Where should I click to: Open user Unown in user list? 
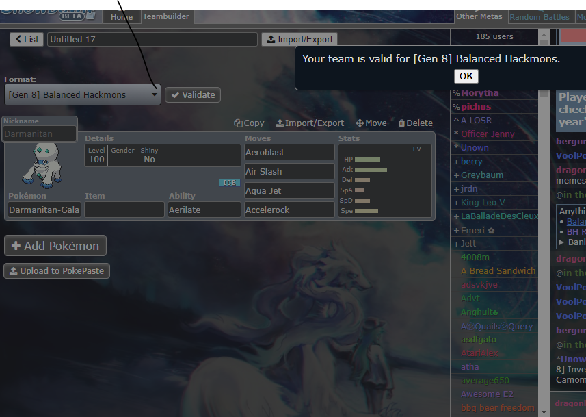click(475, 147)
